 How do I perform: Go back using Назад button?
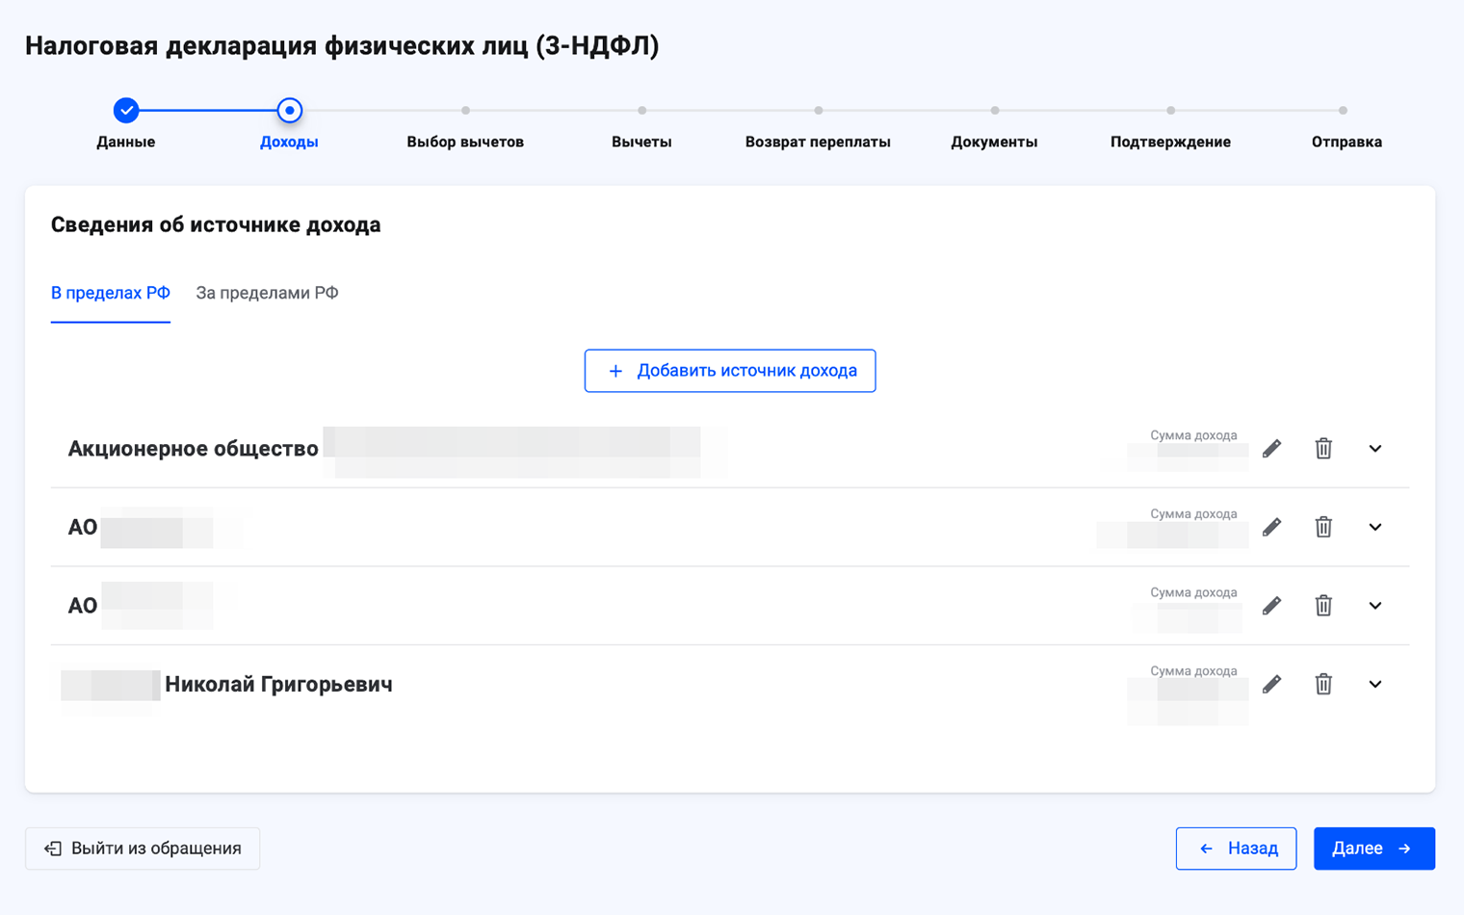point(1236,849)
